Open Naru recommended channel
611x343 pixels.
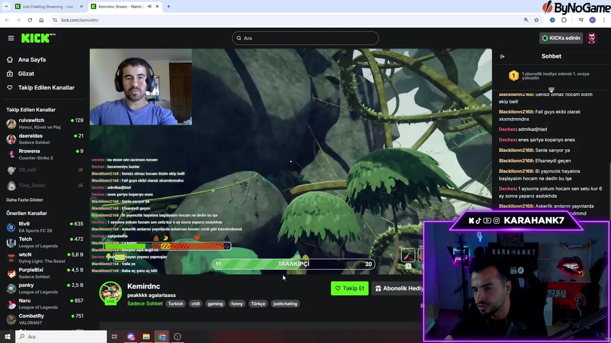(45, 303)
